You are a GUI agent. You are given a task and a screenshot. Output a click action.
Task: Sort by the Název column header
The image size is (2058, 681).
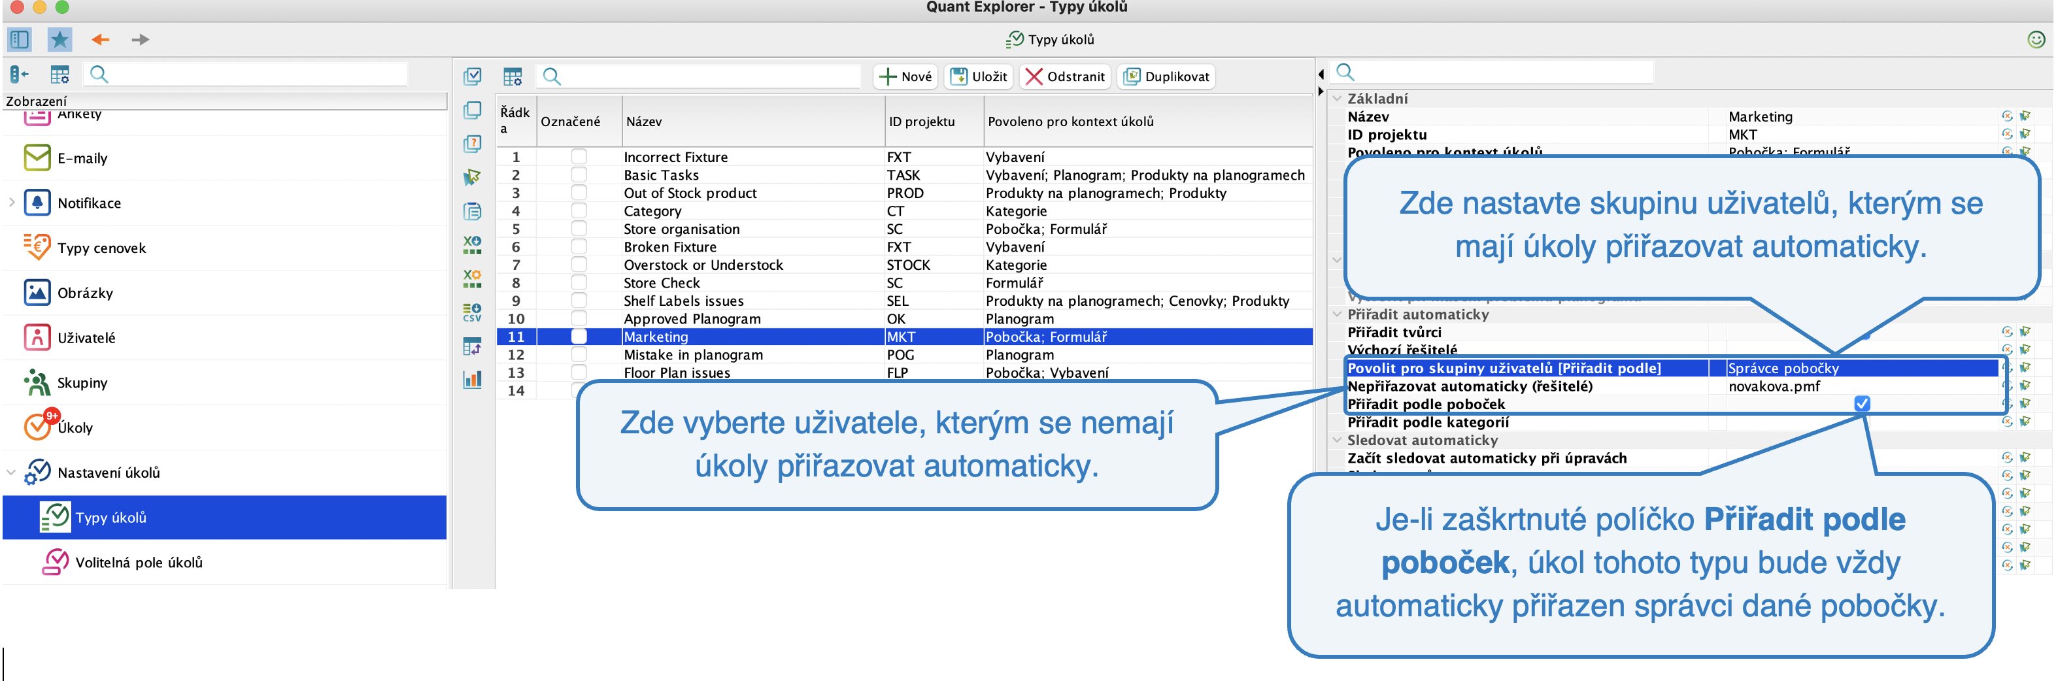pos(753,122)
